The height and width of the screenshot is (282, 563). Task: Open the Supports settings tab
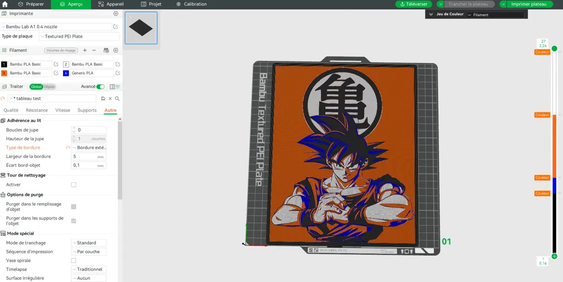(x=87, y=110)
